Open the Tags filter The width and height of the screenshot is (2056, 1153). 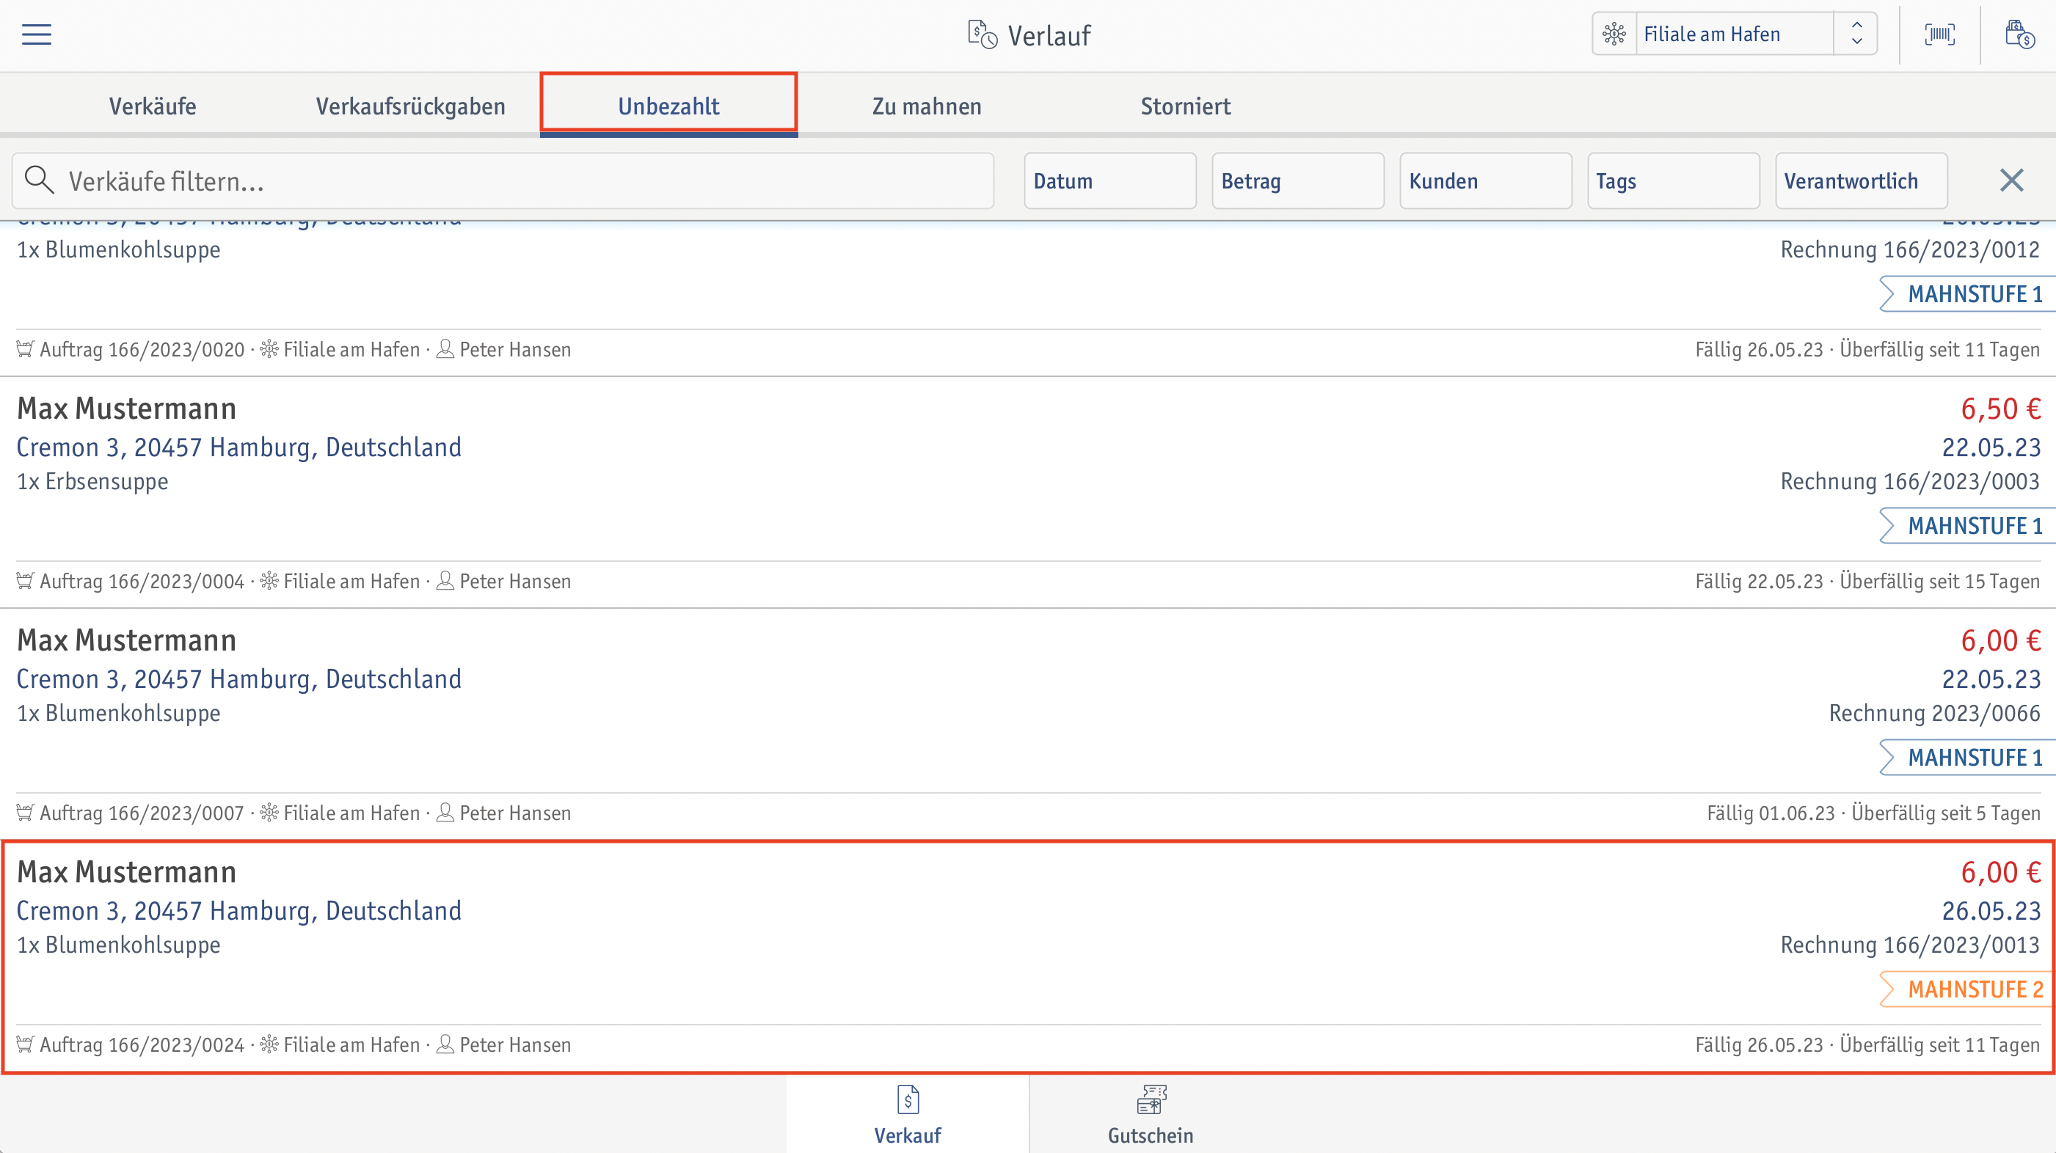tap(1674, 181)
